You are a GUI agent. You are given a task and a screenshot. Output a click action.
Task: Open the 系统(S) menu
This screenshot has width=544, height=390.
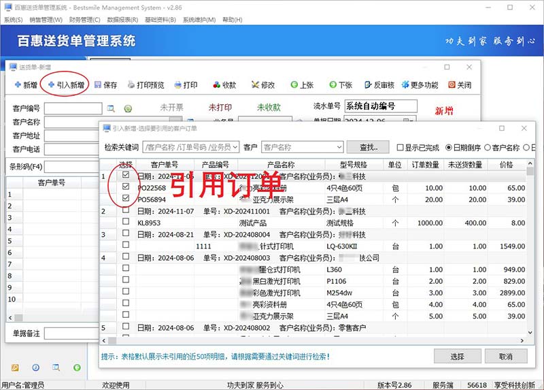pyautogui.click(x=13, y=20)
